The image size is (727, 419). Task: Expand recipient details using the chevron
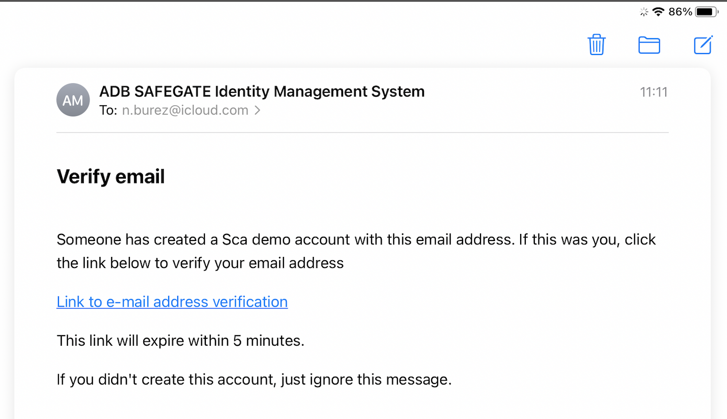tap(258, 110)
